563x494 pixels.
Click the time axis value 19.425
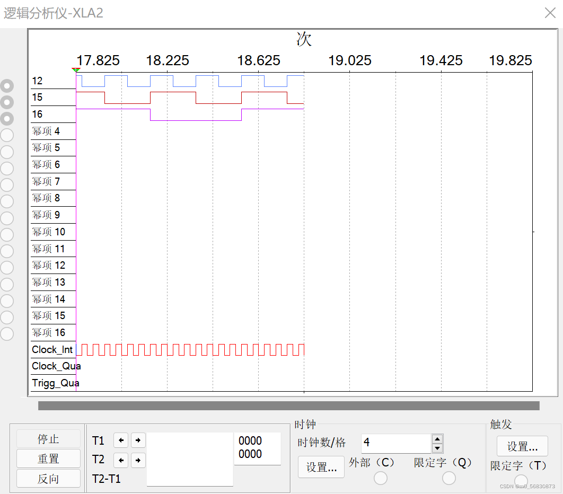click(441, 60)
